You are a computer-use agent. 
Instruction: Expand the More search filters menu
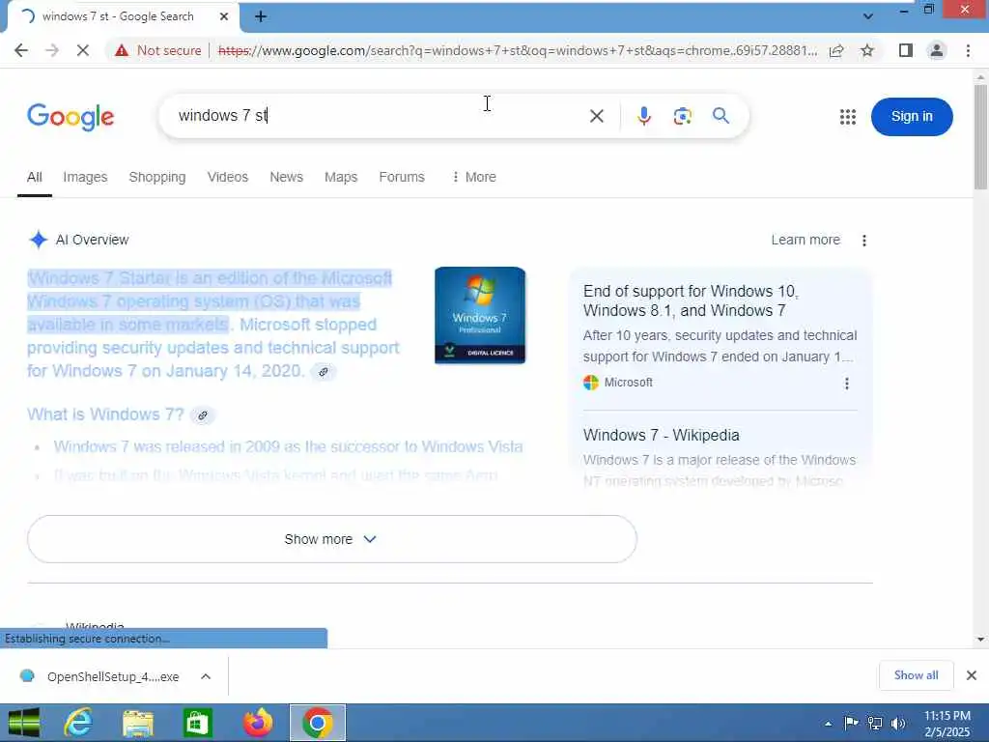(473, 178)
